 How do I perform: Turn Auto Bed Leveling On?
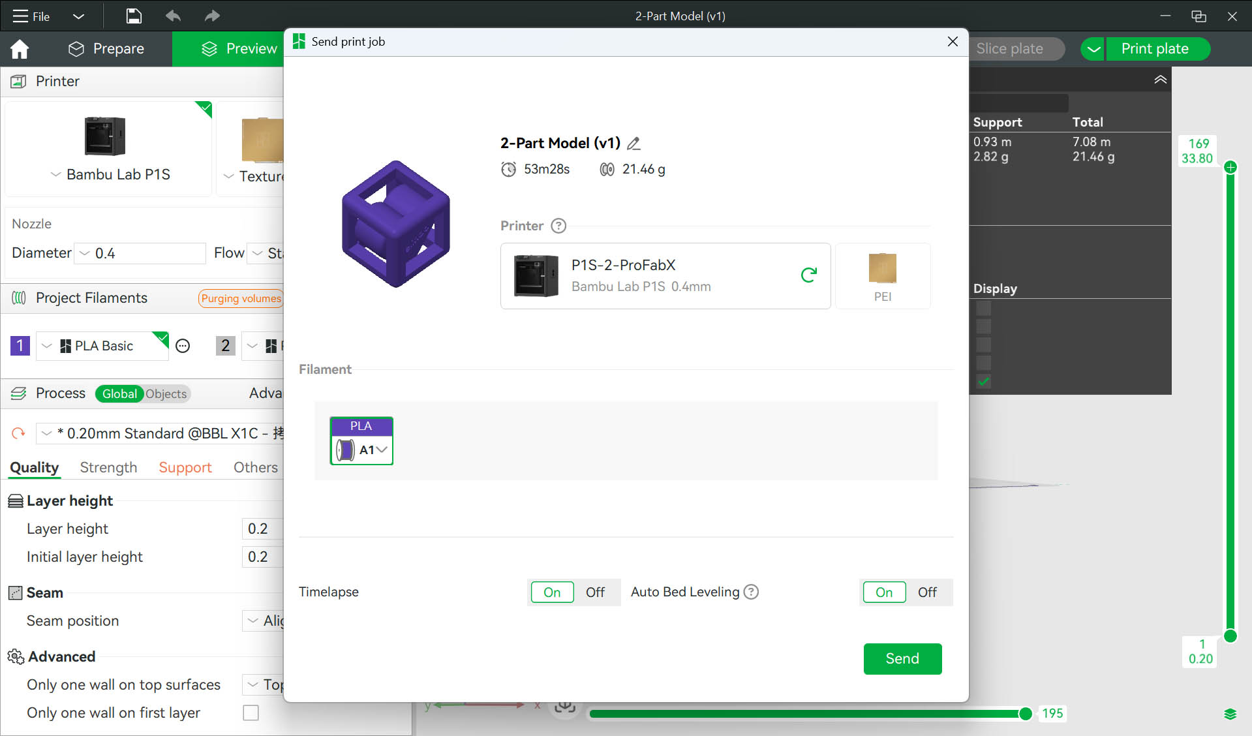884,592
